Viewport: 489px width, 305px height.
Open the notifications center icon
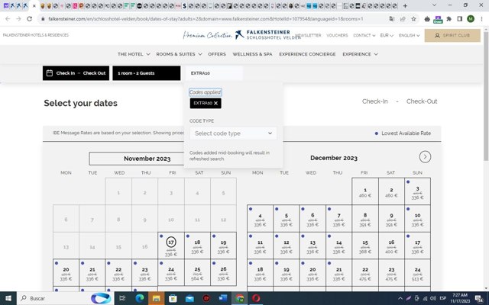[x=479, y=298]
